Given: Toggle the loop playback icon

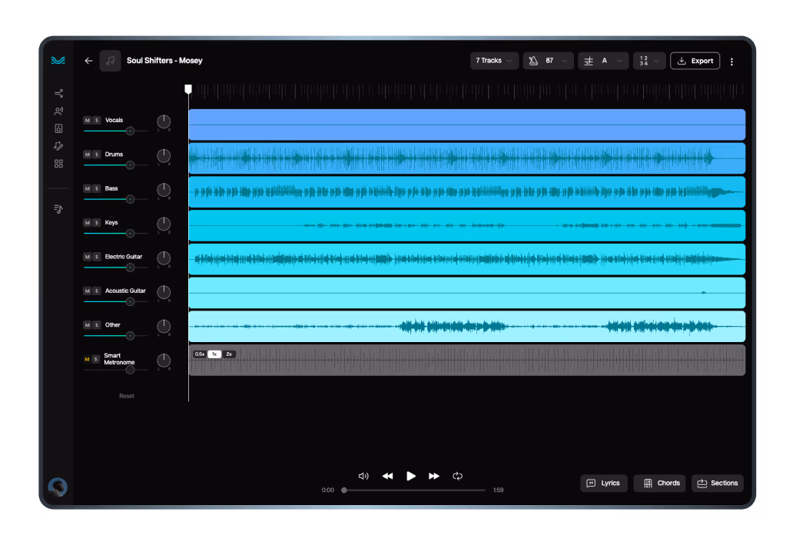Looking at the screenshot, I should click(458, 477).
